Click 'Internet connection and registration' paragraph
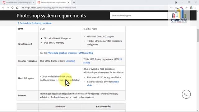This screenshot has height=112, width=199. (x=79, y=96)
